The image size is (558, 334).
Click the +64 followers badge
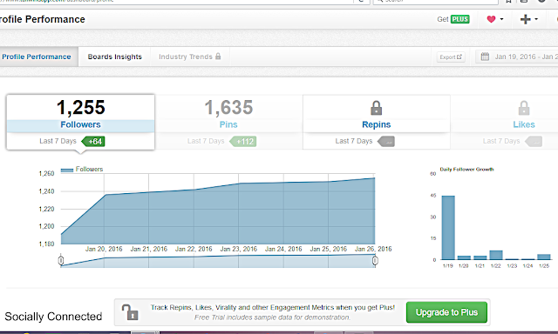[93, 141]
